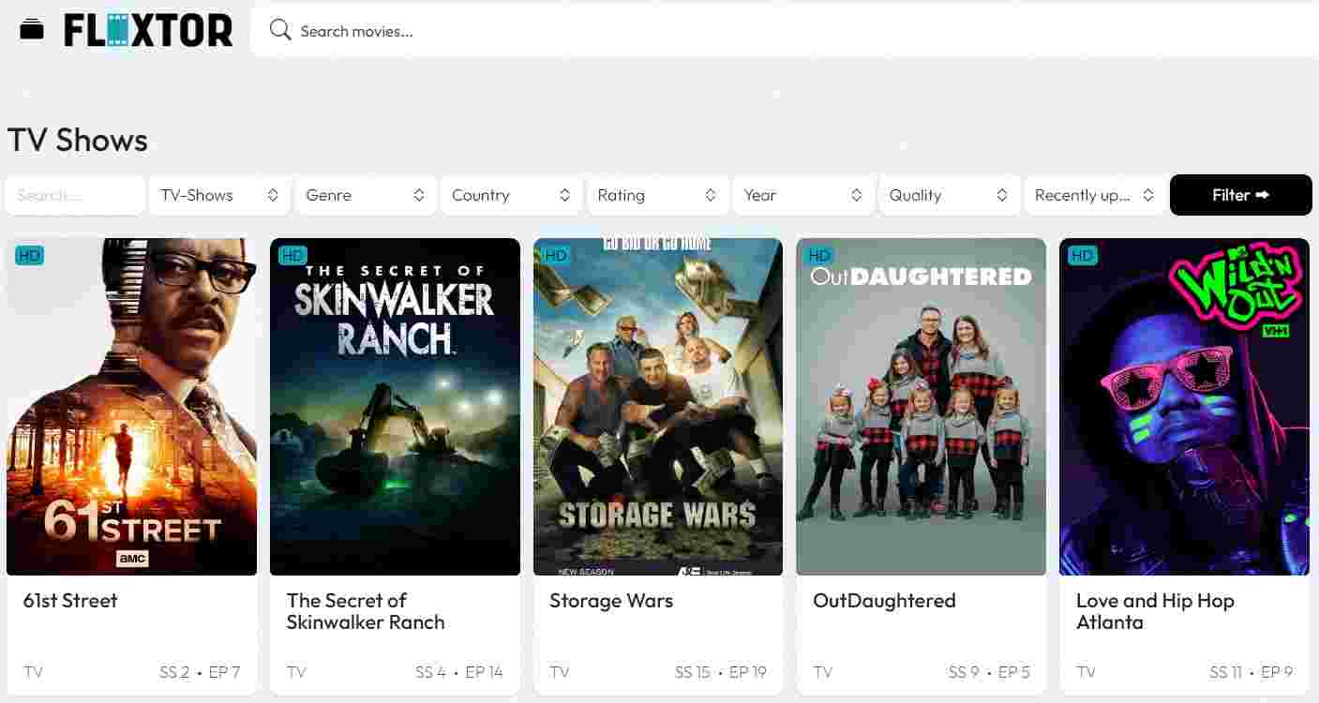Image resolution: width=1319 pixels, height=703 pixels.
Task: Expand the Rating dropdown
Action: [657, 195]
